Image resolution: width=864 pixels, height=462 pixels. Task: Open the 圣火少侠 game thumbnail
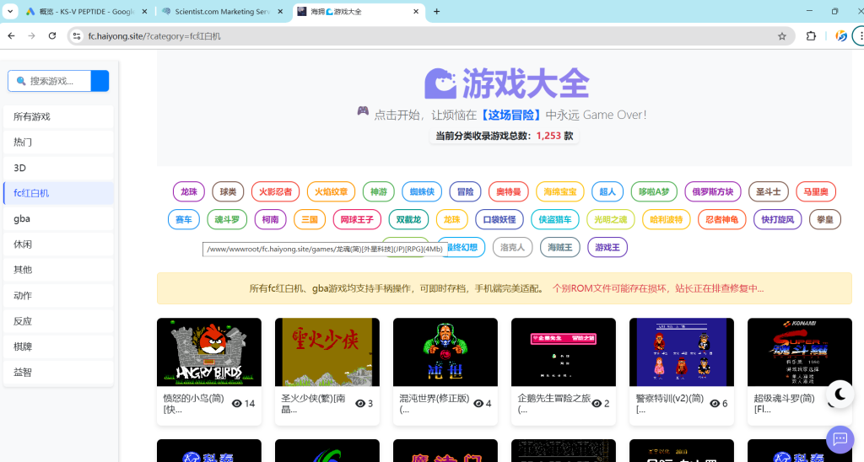click(x=327, y=352)
